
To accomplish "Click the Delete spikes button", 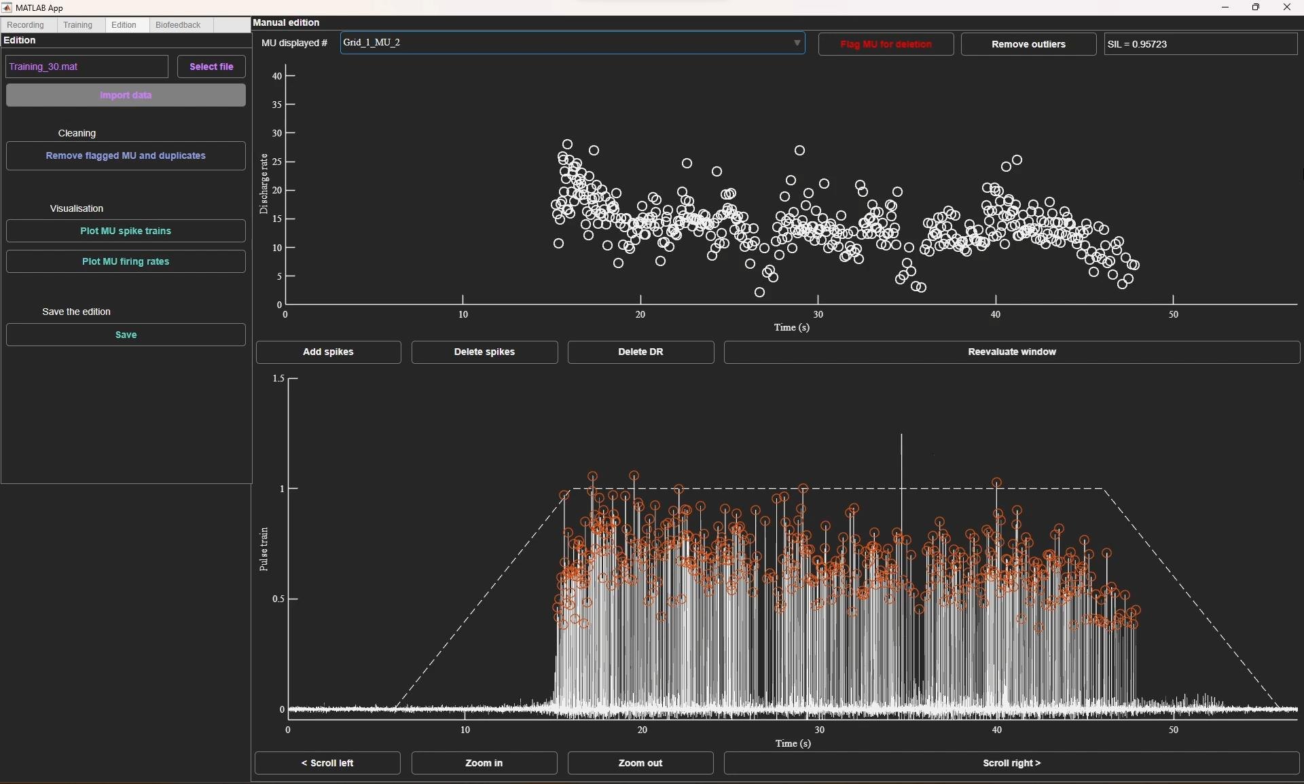I will [484, 352].
